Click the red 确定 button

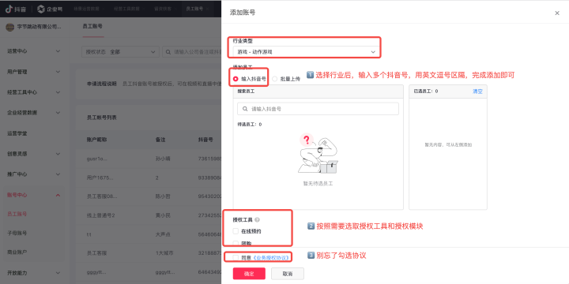click(249, 274)
